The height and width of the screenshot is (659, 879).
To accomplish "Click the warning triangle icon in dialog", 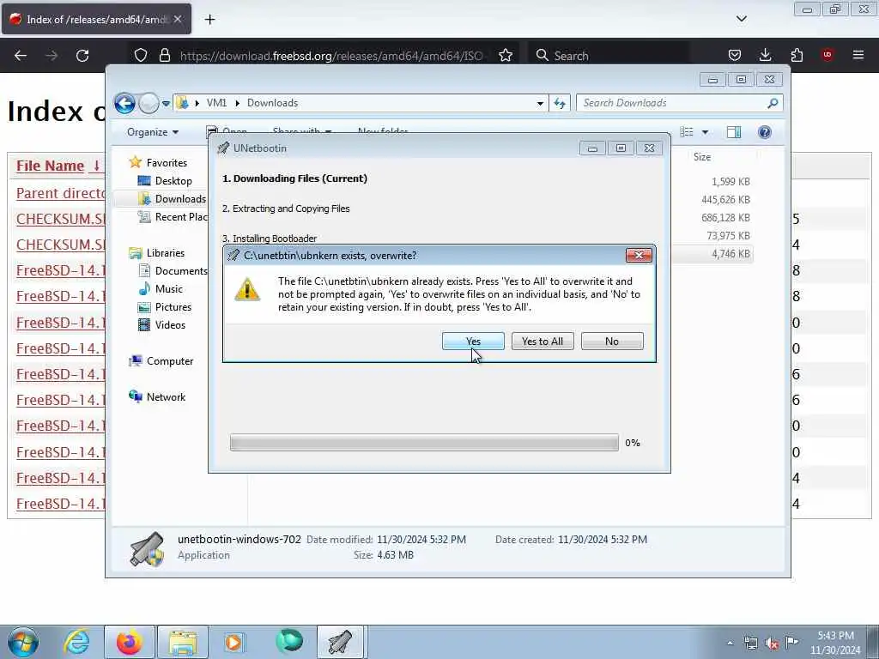I will [247, 290].
